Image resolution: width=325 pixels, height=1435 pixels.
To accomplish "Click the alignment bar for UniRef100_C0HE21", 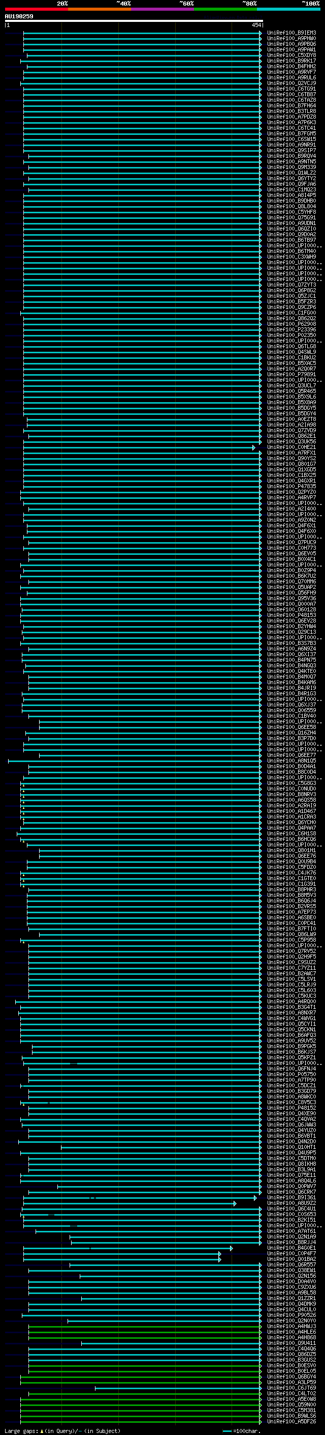I will pos(139,448).
